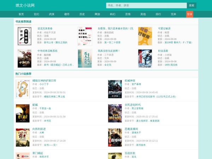Open the title link 逆流完美青春
This screenshot has width=212, height=159.
pyautogui.click(x=45, y=29)
